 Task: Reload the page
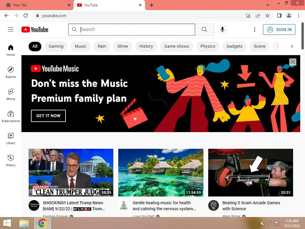26,16
